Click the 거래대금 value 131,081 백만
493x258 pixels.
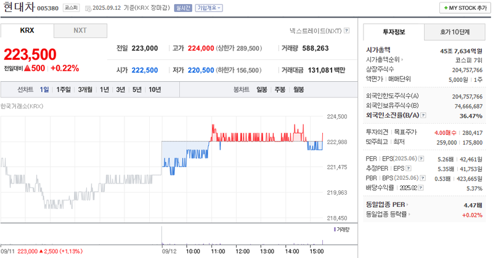(x=327, y=70)
